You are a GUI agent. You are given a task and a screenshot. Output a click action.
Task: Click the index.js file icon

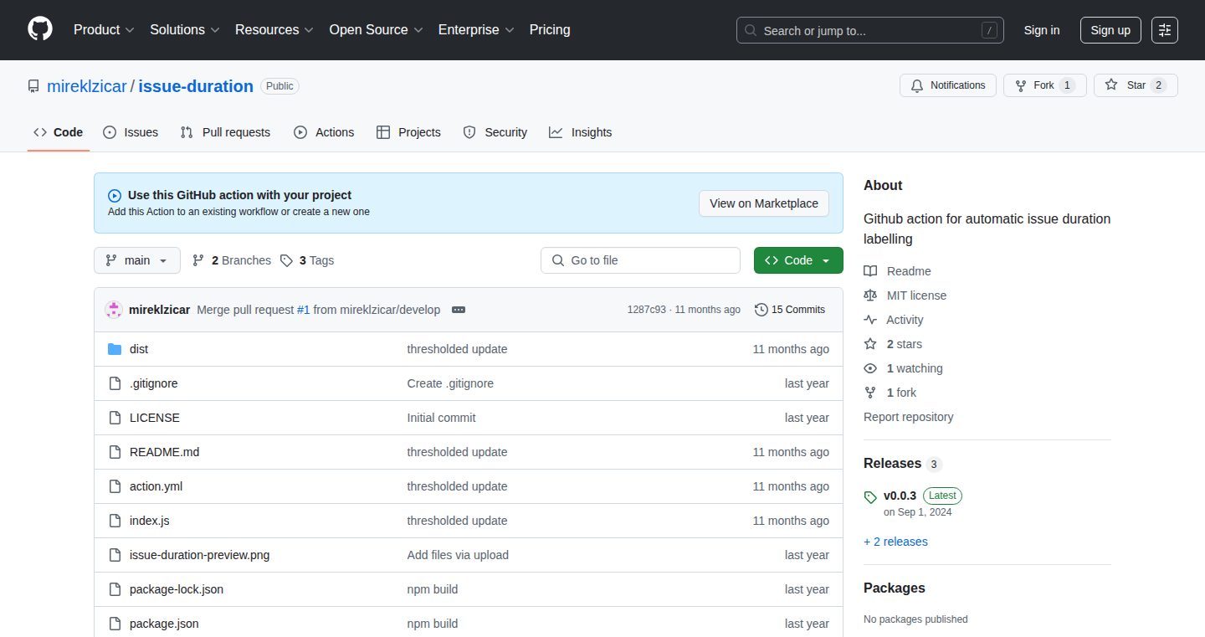(x=115, y=521)
